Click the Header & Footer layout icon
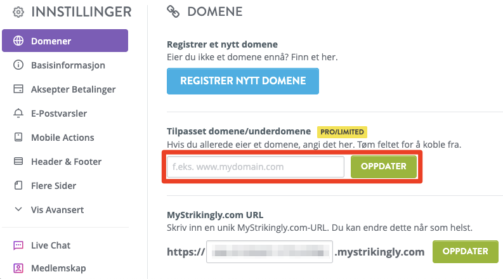The height and width of the screenshot is (279, 503). (x=18, y=161)
